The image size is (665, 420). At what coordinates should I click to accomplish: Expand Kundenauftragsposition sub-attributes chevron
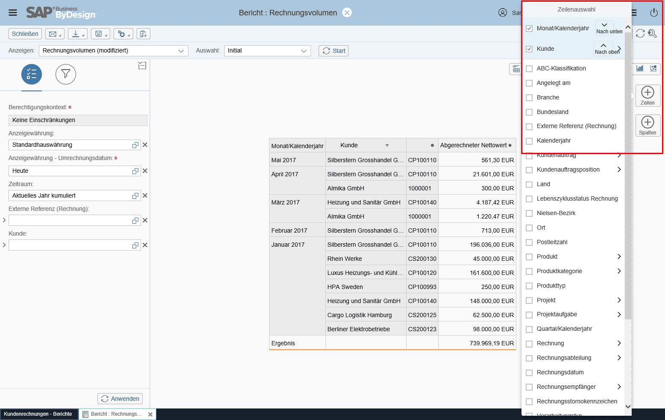(x=619, y=169)
